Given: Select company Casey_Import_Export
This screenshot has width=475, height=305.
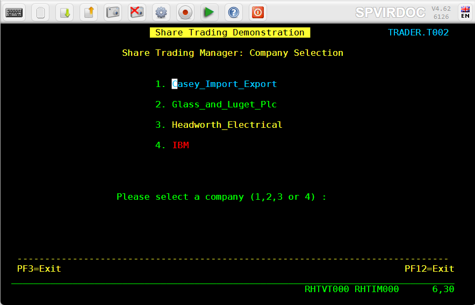Looking at the screenshot, I should (x=224, y=84).
